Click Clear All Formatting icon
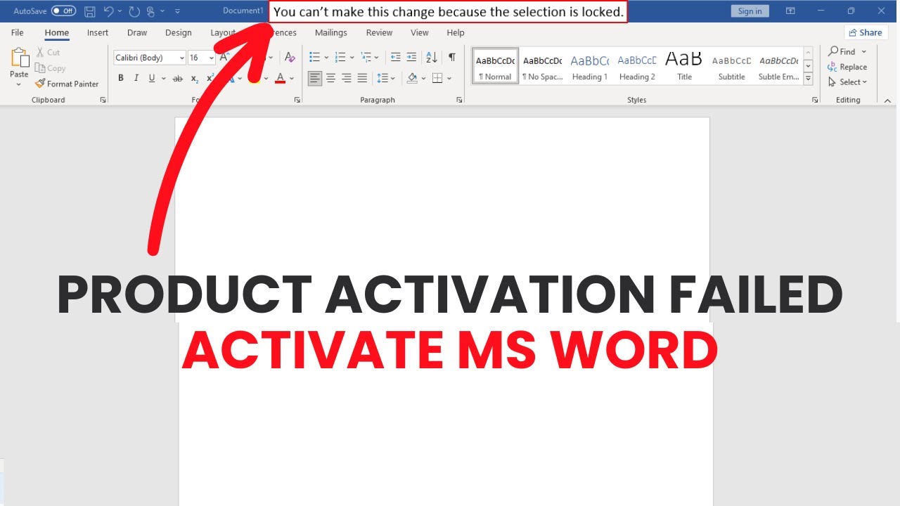Screen dimensions: 900x506 290,58
